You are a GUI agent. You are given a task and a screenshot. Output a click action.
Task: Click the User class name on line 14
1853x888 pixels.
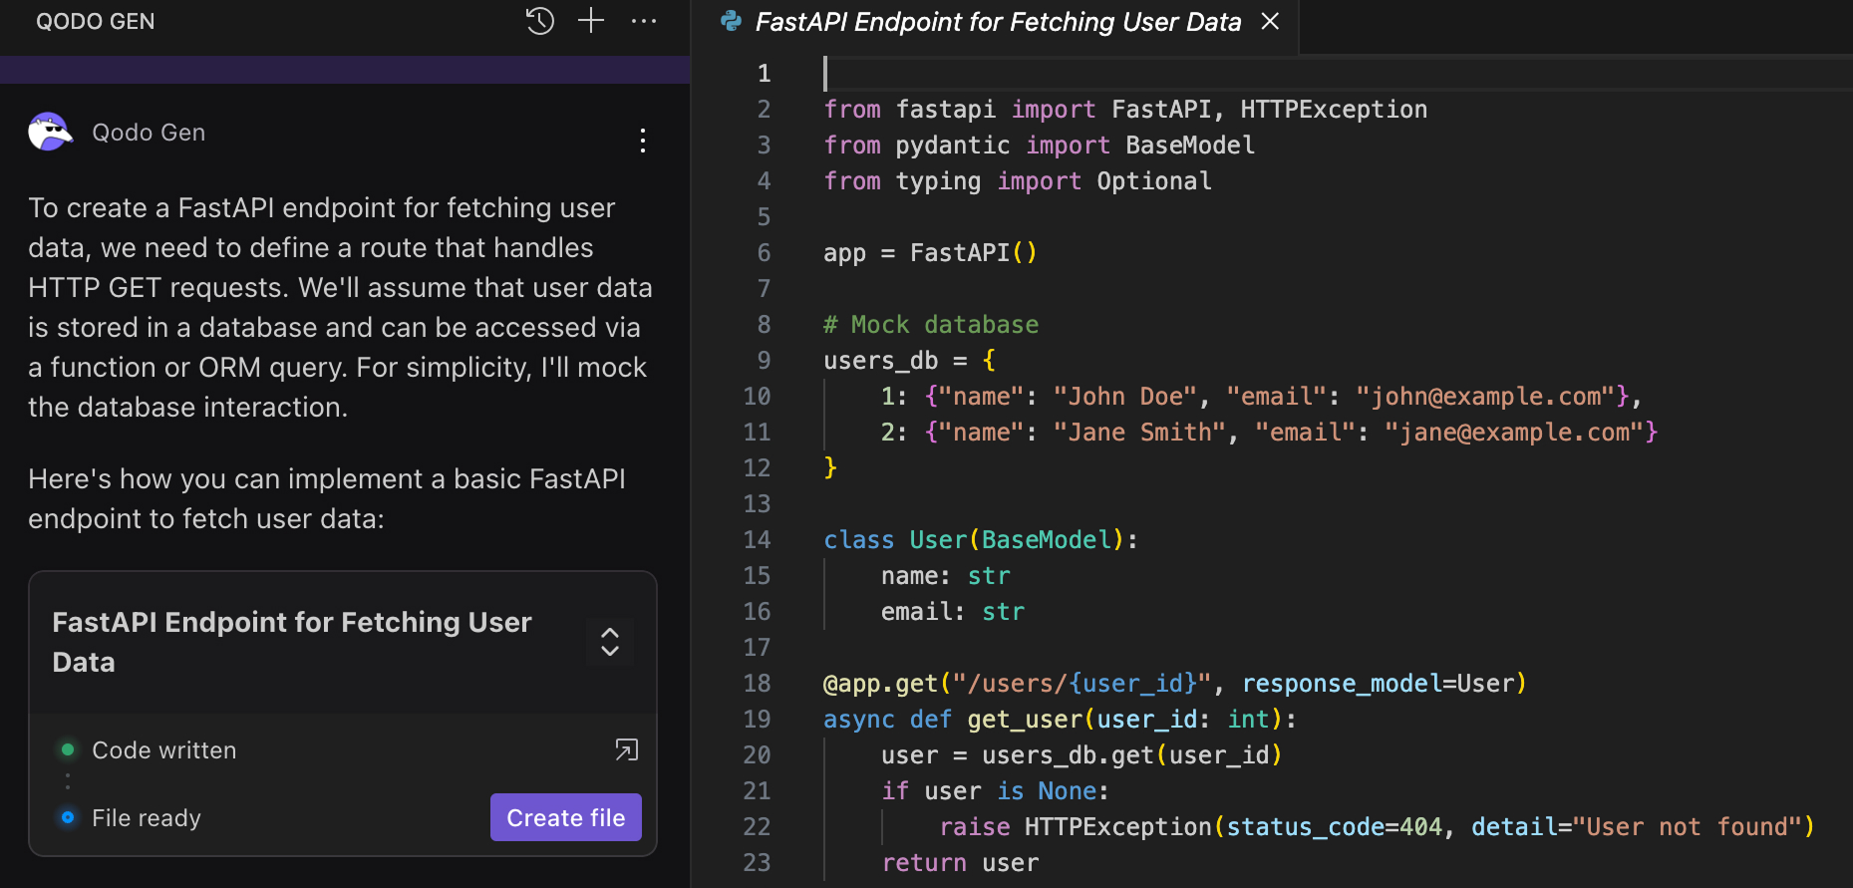937,540
